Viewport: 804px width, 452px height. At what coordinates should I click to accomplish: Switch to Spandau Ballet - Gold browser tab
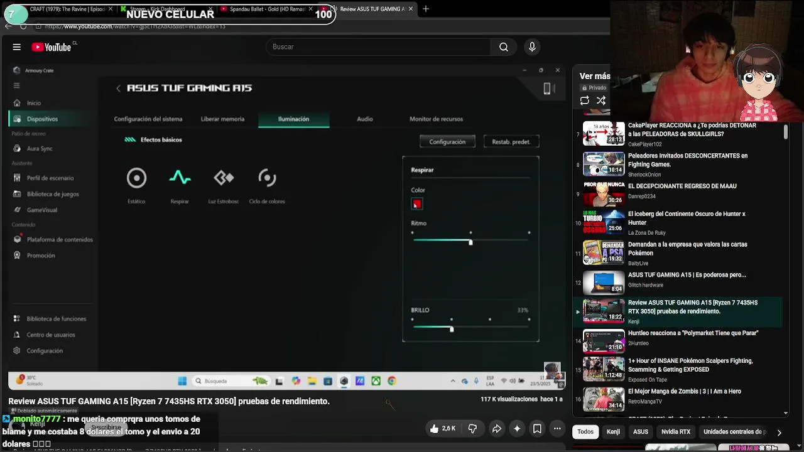click(266, 9)
